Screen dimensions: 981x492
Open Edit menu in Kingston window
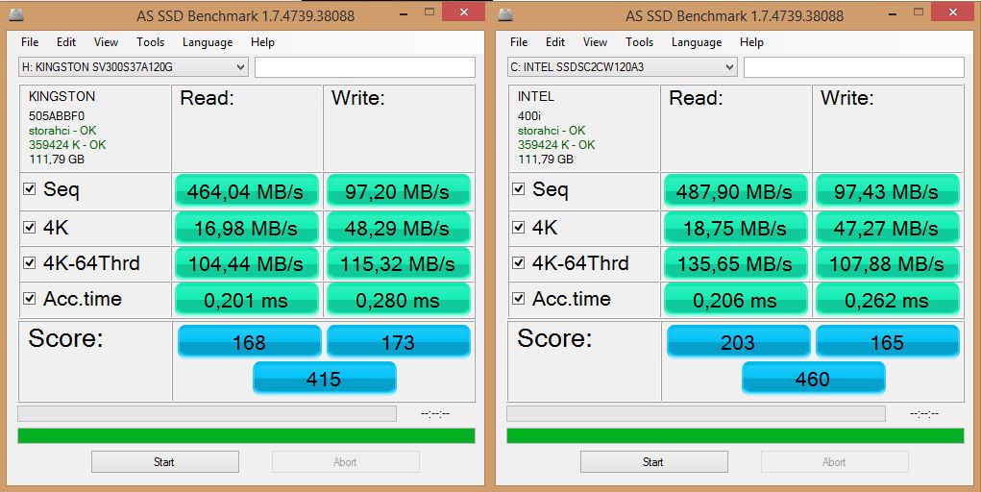tap(65, 42)
